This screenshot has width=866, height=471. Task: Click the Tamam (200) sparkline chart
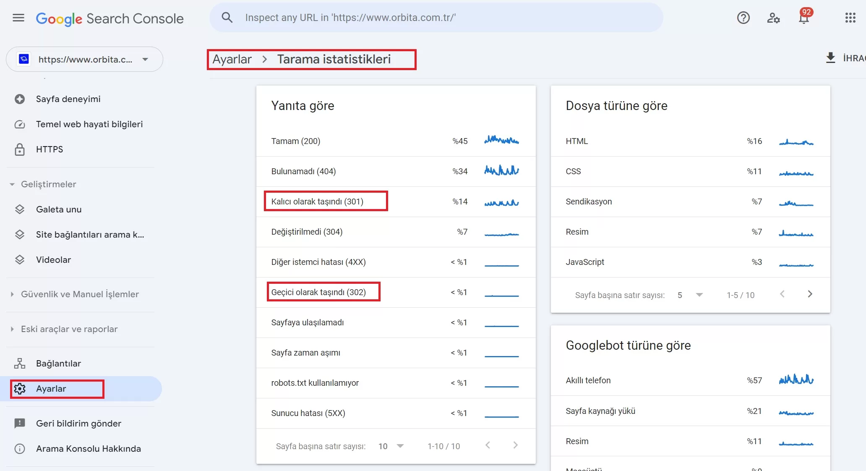501,140
